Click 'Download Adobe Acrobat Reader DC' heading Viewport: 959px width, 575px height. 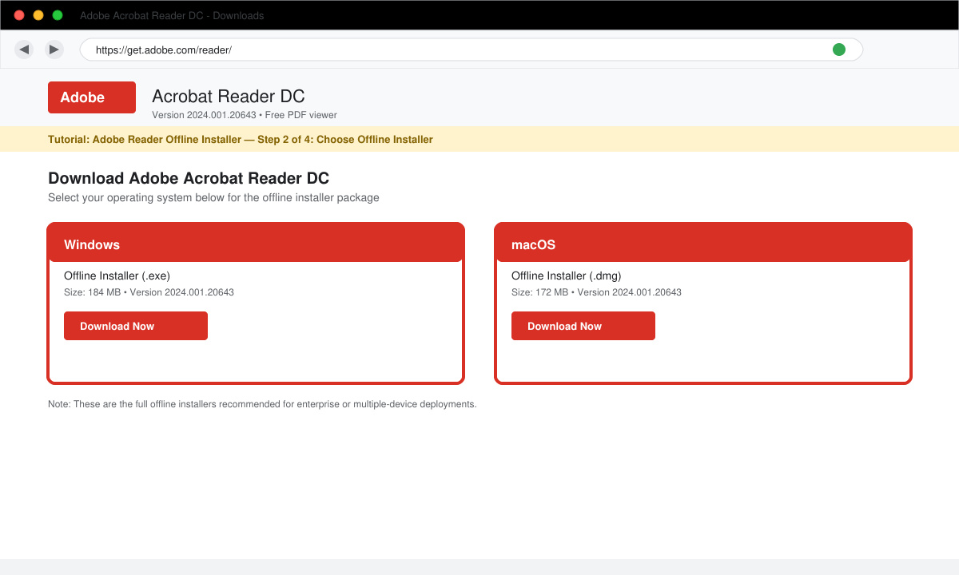pos(189,178)
